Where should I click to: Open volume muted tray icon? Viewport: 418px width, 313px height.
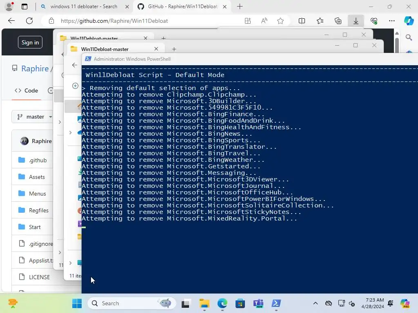351,303
